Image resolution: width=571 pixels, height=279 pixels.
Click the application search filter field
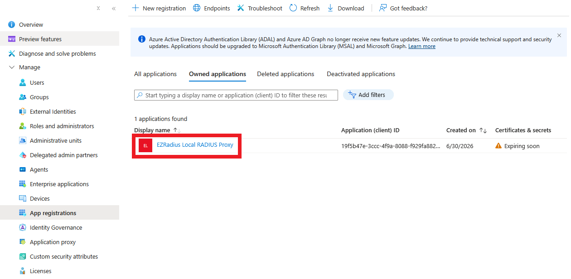click(236, 95)
